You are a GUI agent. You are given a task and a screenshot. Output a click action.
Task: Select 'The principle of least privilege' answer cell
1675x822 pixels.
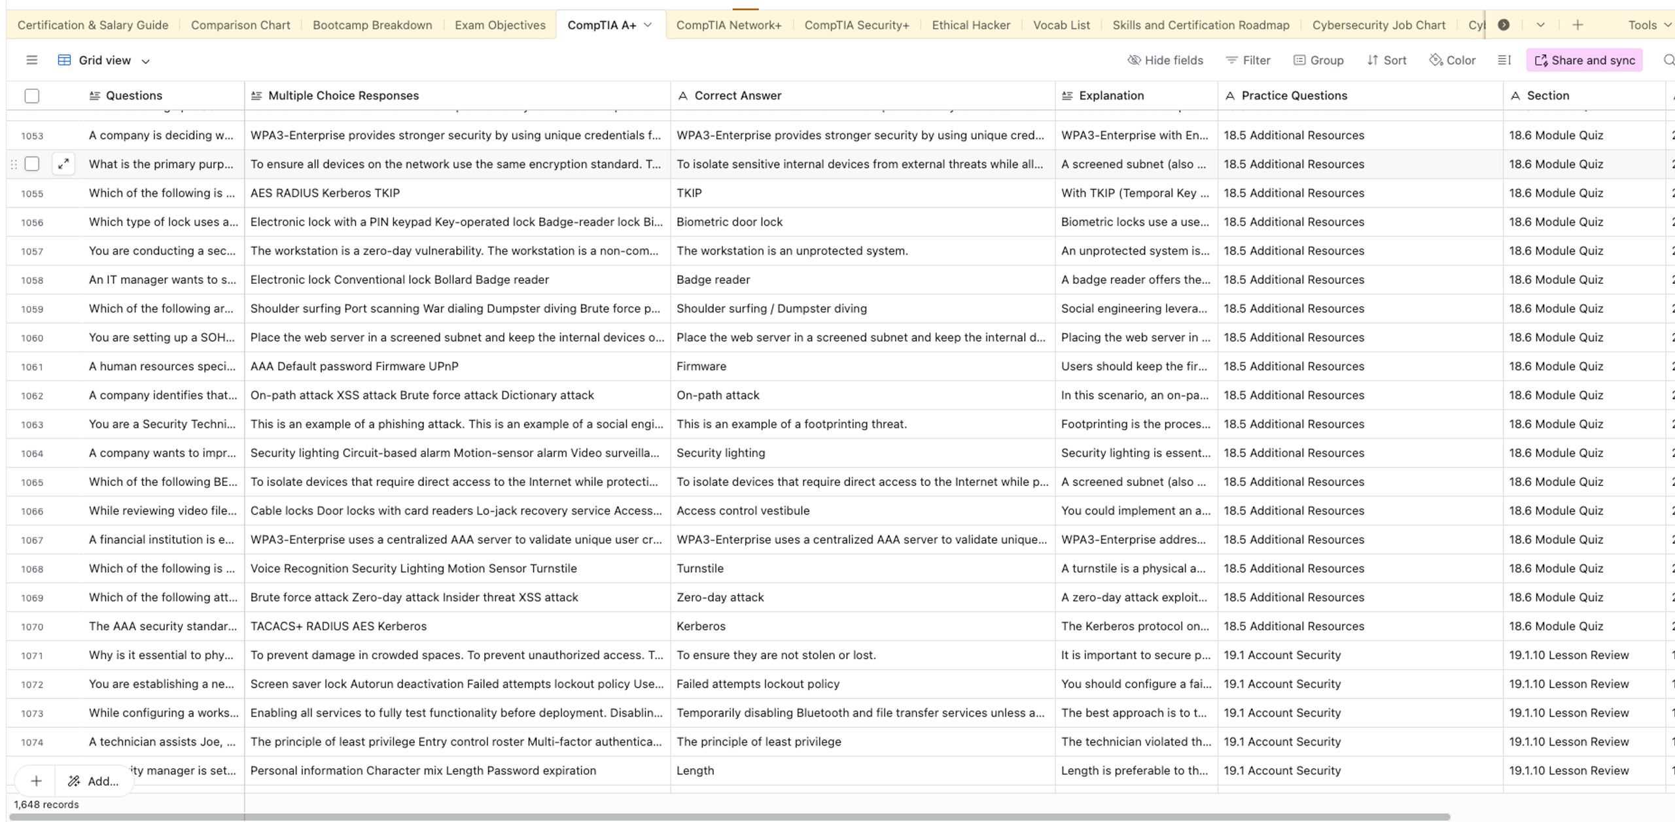862,742
